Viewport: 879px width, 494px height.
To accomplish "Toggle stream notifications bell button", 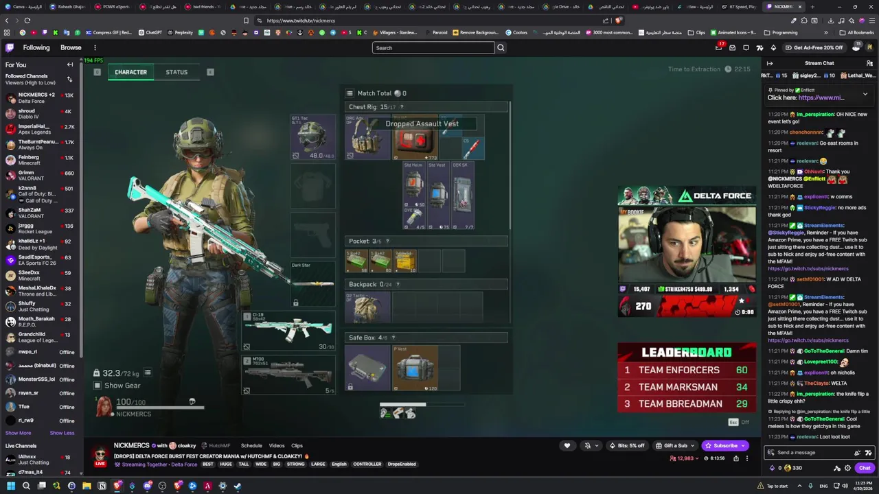I will click(587, 445).
